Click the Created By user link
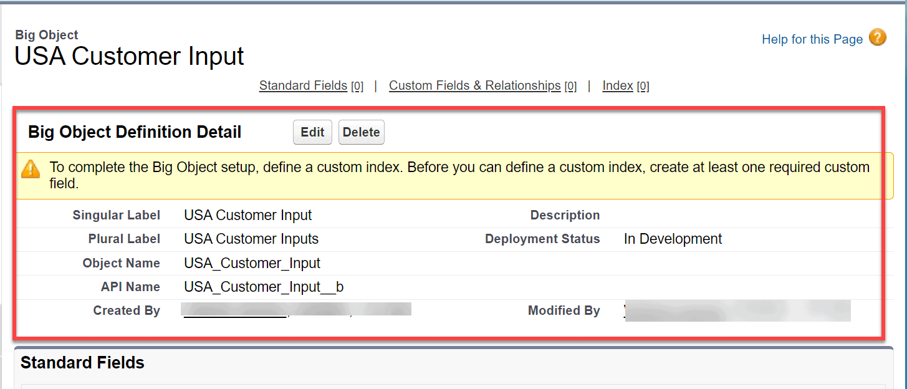Image resolution: width=907 pixels, height=389 pixels. click(234, 310)
